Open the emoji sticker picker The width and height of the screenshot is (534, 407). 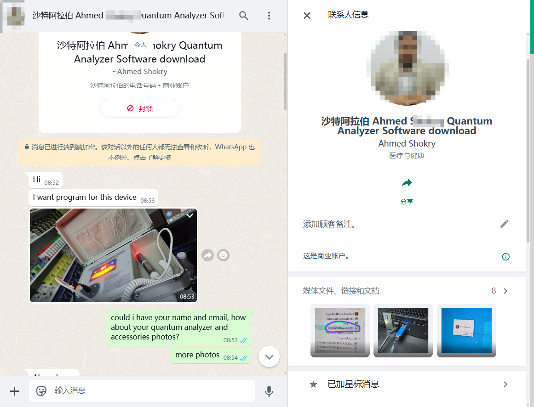point(41,391)
